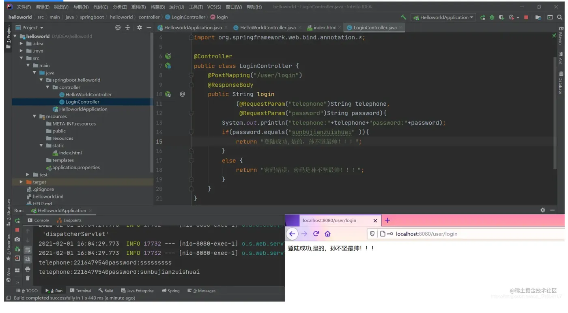Rerun HelloworldApplication from the top toolbar

click(x=482, y=17)
